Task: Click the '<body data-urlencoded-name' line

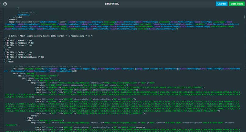Action: [x=121, y=22]
